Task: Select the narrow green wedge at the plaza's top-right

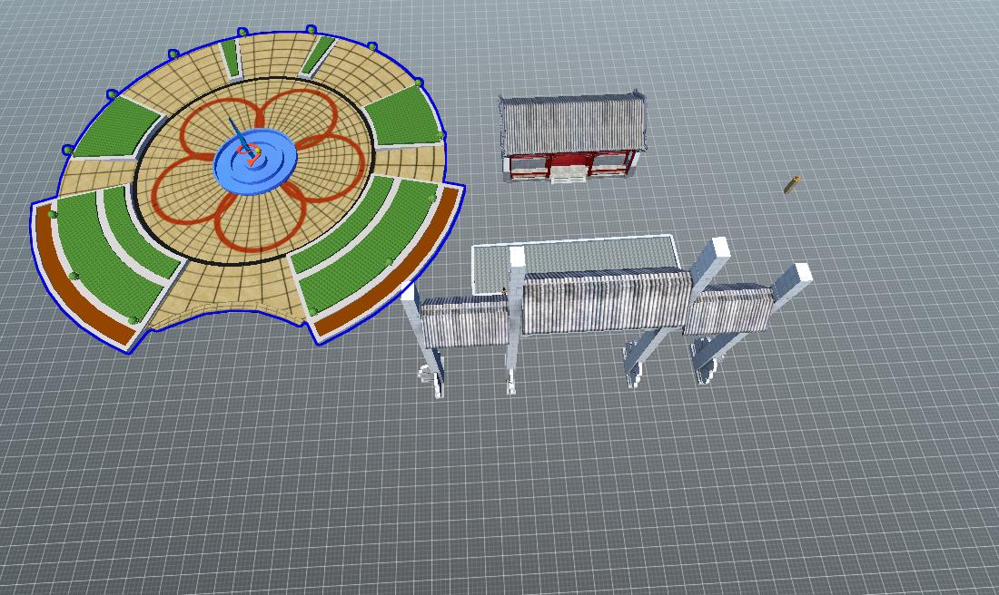Action: click(x=319, y=54)
